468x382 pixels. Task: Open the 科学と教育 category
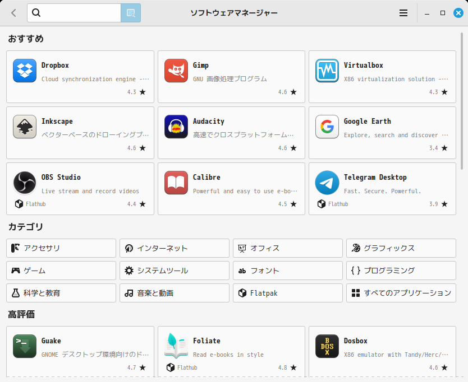(61, 293)
